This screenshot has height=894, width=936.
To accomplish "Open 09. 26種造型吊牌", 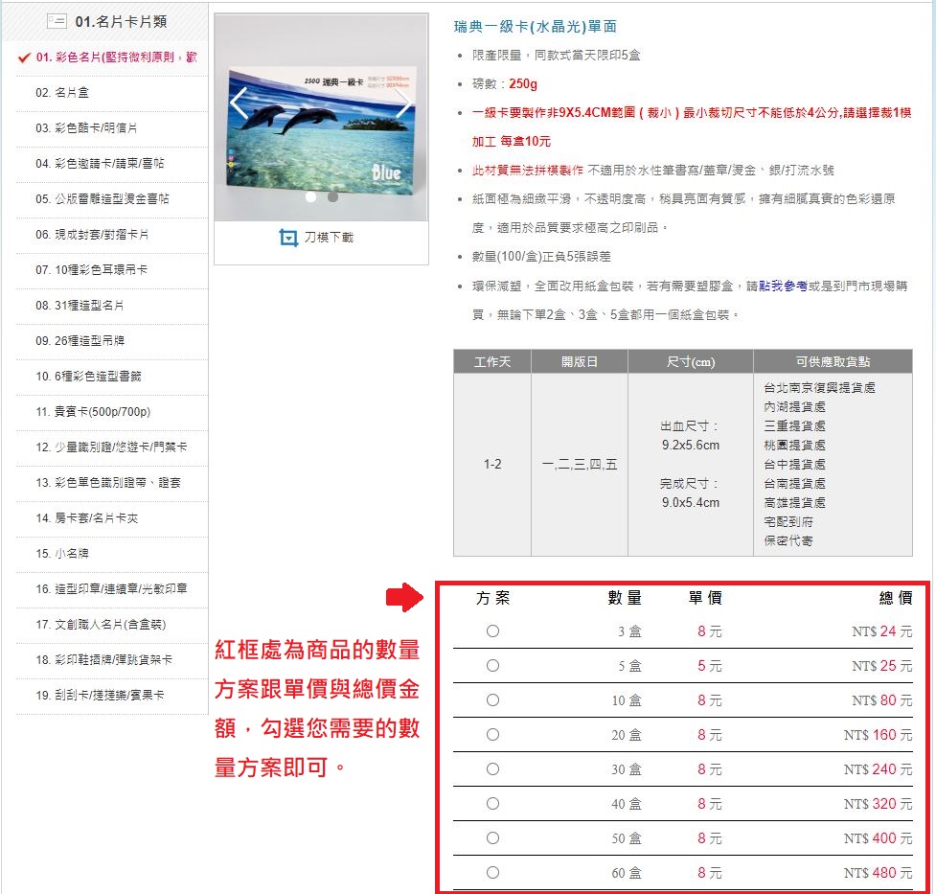I will click(80, 340).
